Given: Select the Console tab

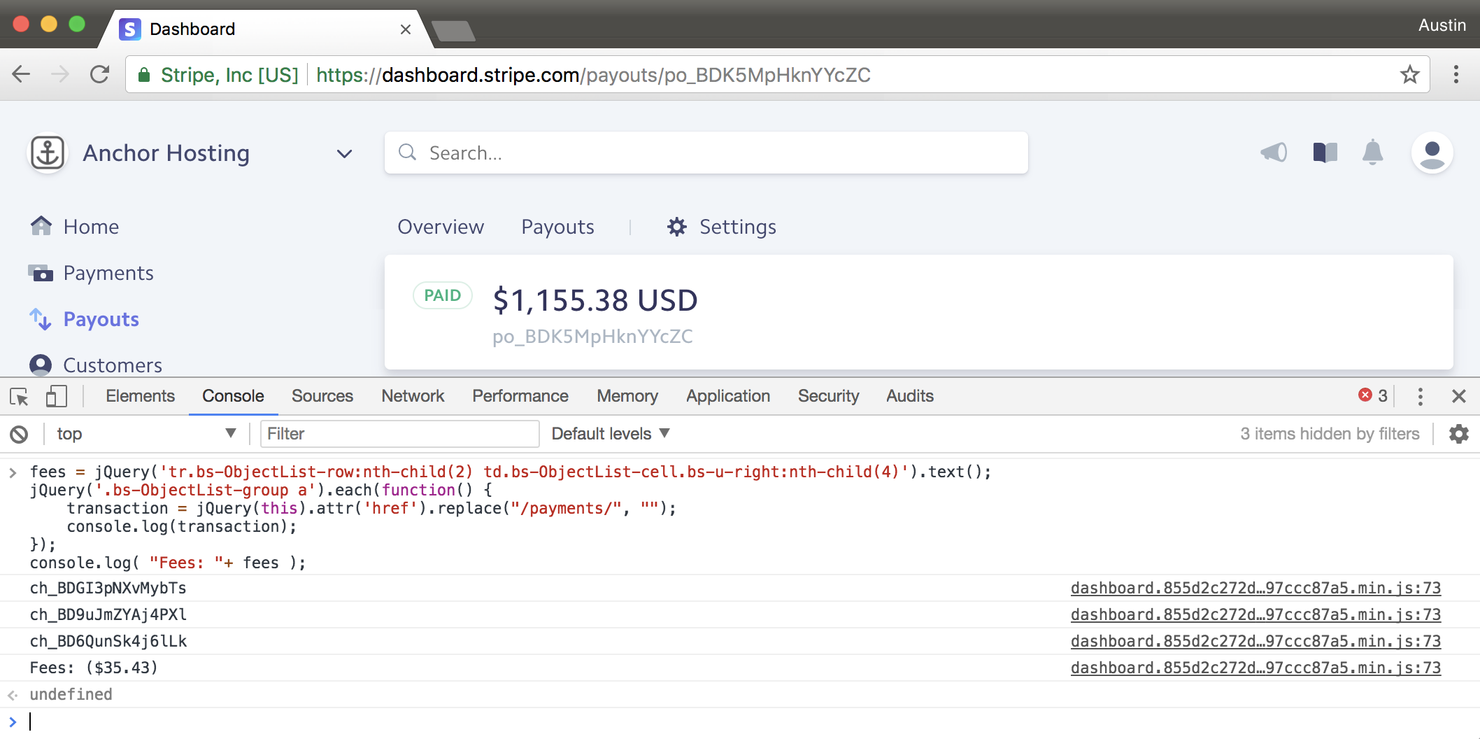Looking at the screenshot, I should coord(233,396).
